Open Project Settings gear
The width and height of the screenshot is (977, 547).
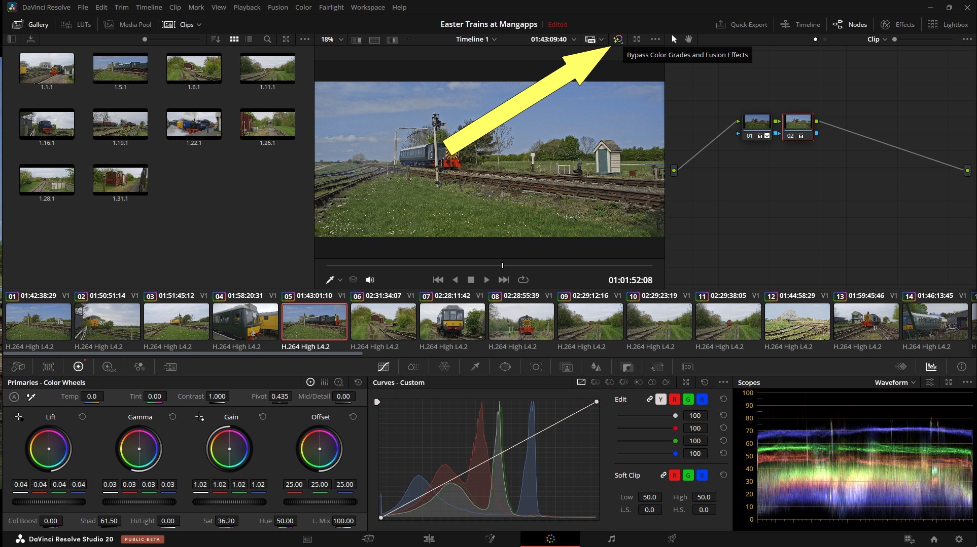tap(959, 539)
